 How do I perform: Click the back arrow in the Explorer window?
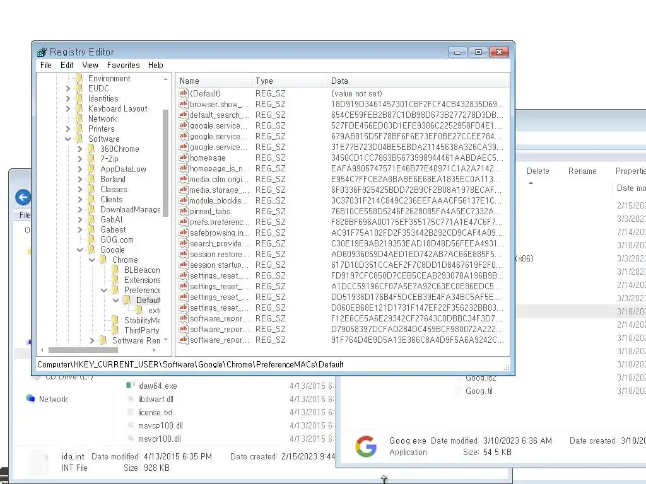pos(23,197)
